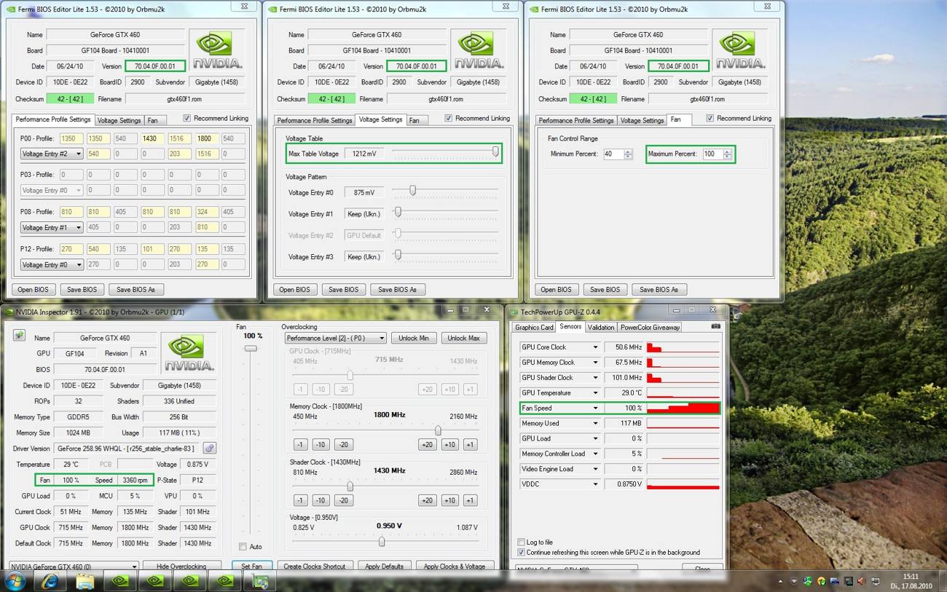The height and width of the screenshot is (592, 947).
Task: Click the Max Table Voltage slider handle
Action: point(495,151)
